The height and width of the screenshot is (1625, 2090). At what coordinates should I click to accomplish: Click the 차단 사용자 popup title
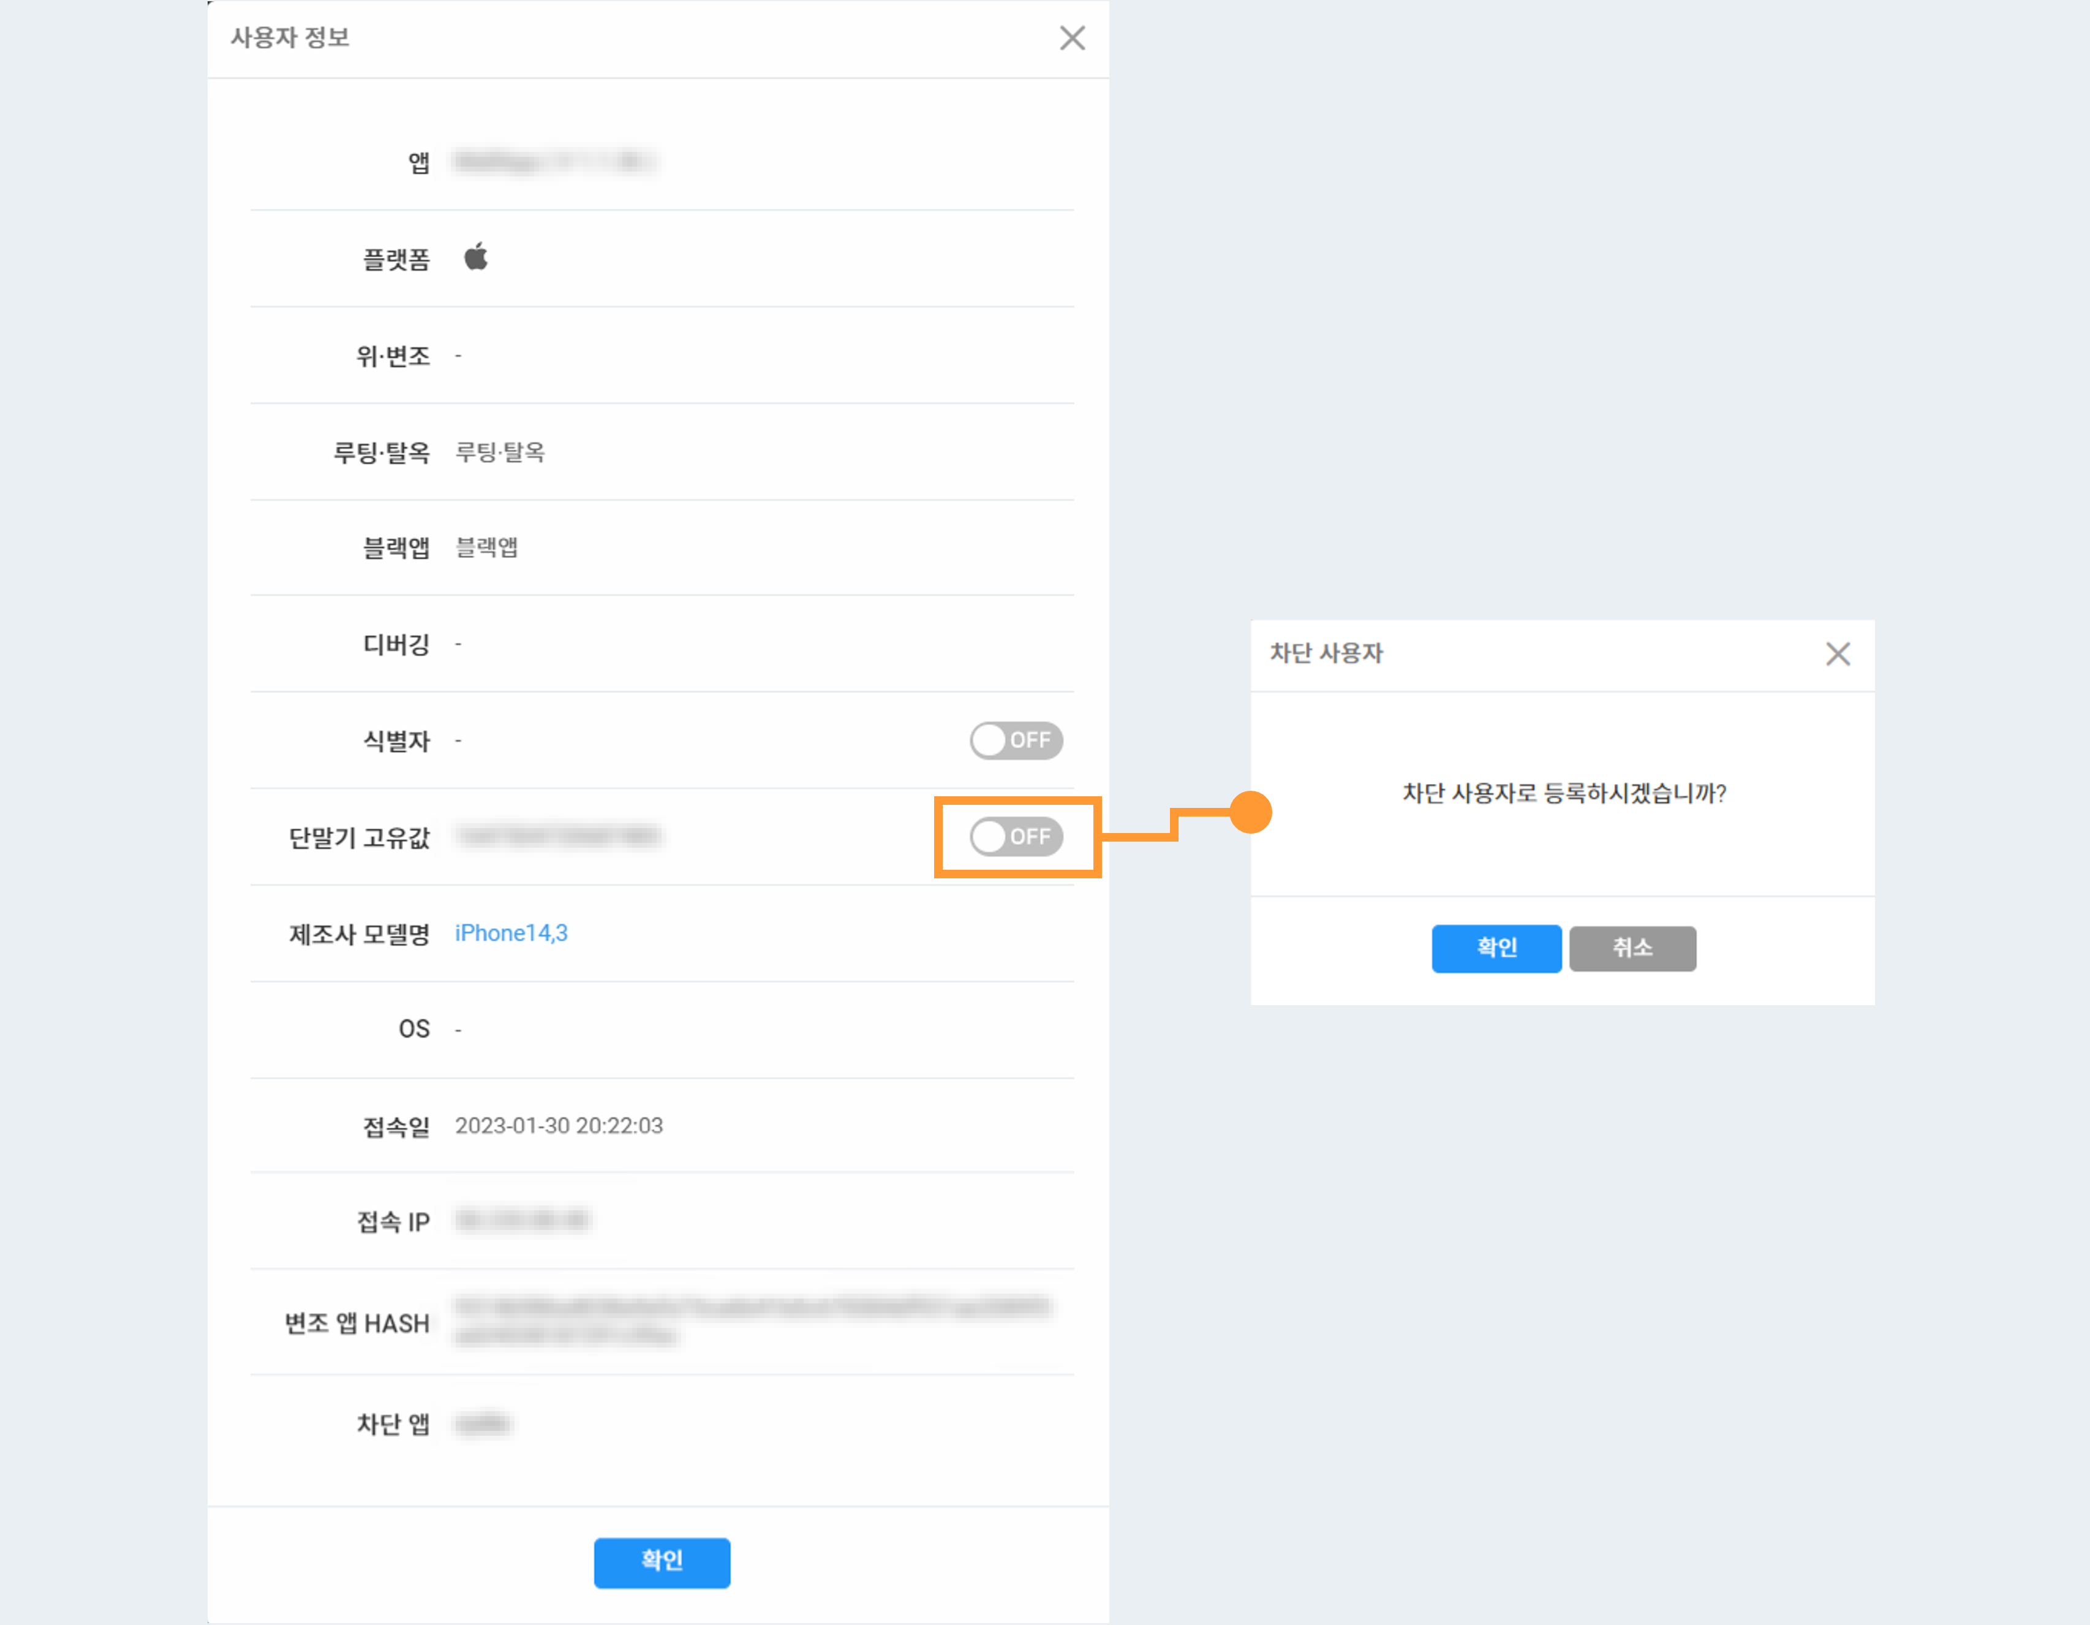point(1326,654)
